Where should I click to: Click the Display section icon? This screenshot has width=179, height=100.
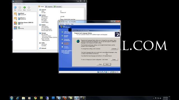[x=40, y=25]
